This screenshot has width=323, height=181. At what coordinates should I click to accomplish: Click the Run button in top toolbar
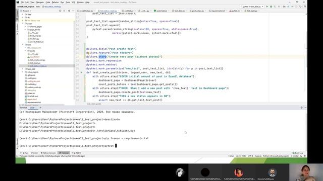[267, 7]
